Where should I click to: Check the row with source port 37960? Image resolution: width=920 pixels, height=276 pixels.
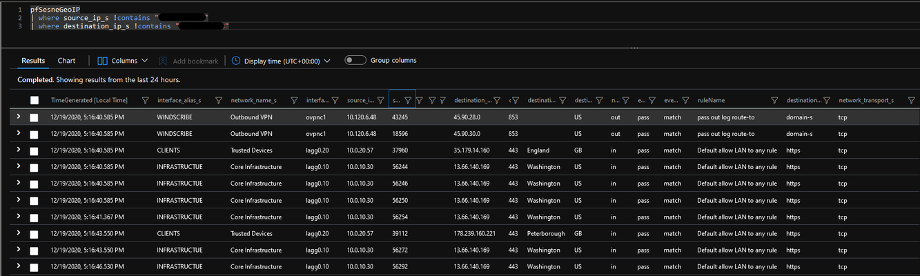35,150
